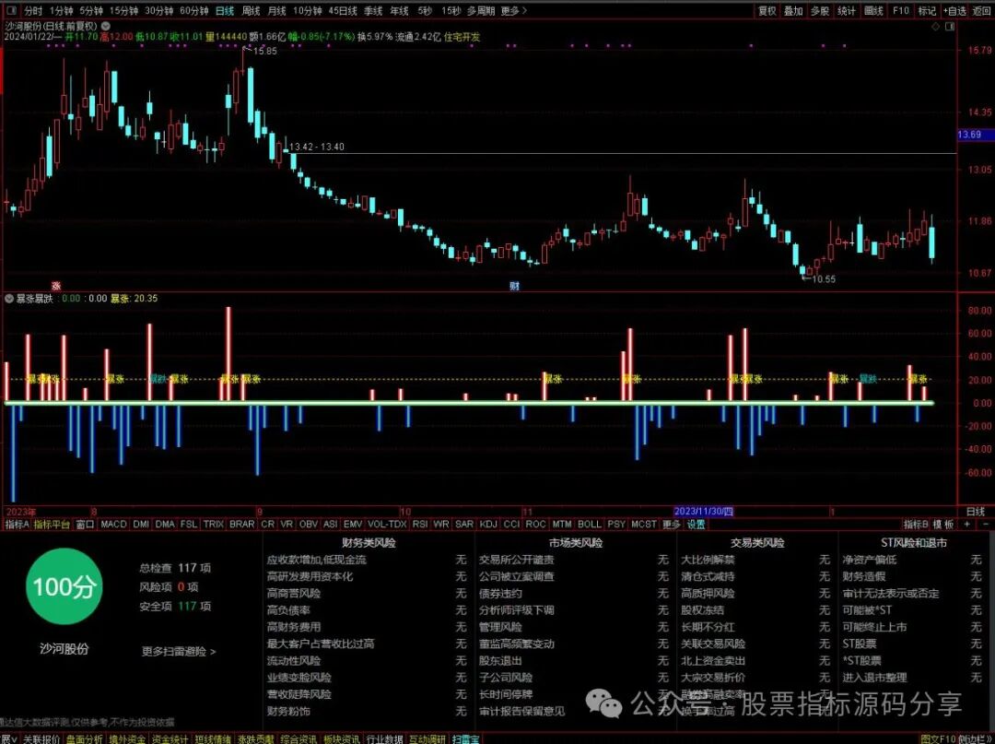Select the 45日线 timeframe
Viewport: 995px width, 744px height.
click(x=343, y=11)
